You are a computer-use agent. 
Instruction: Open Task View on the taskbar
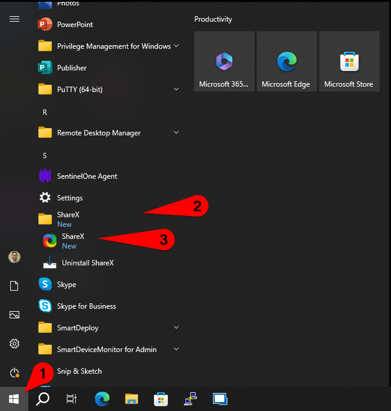[x=71, y=399]
